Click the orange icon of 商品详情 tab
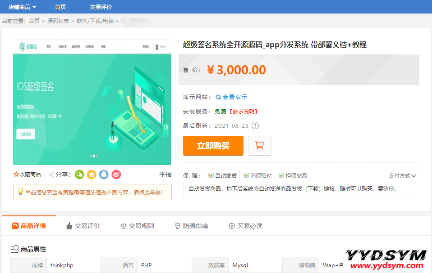Viewport: 432px width, 273px height. [x=15, y=226]
